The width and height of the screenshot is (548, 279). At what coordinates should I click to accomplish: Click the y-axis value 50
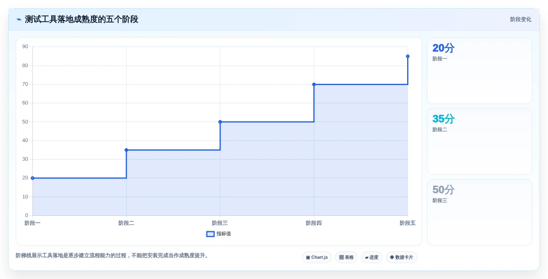(25, 122)
